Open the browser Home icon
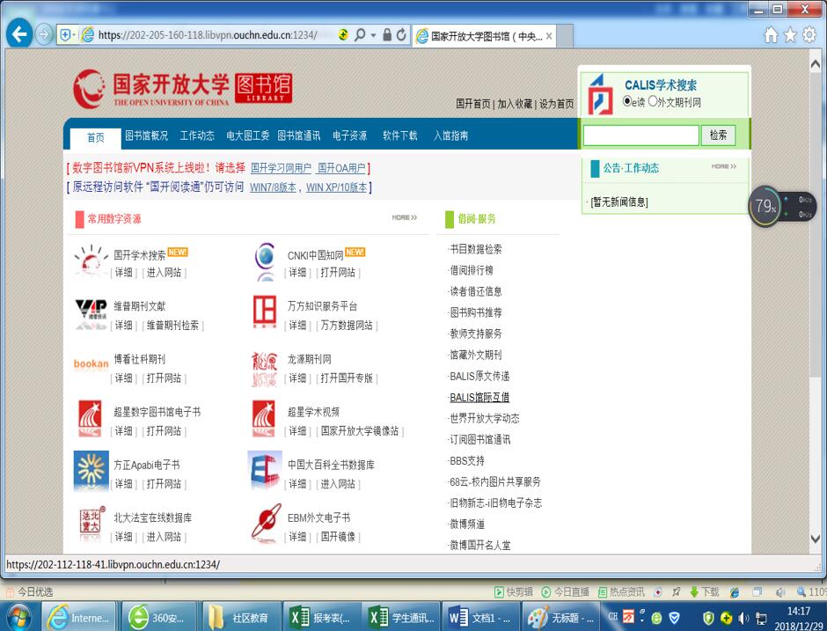This screenshot has height=631, width=827. 771,35
